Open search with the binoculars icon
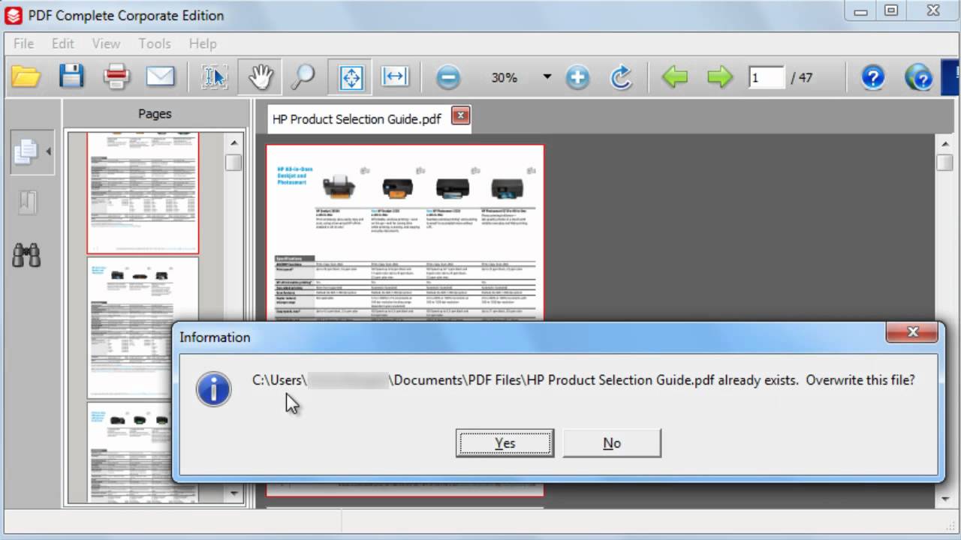961x540 pixels. (x=26, y=256)
